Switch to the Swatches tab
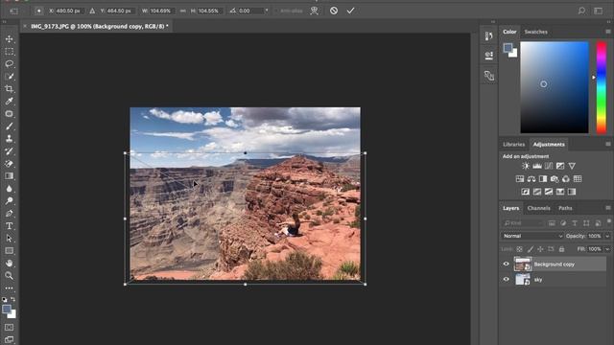This screenshot has width=614, height=345. tap(535, 32)
